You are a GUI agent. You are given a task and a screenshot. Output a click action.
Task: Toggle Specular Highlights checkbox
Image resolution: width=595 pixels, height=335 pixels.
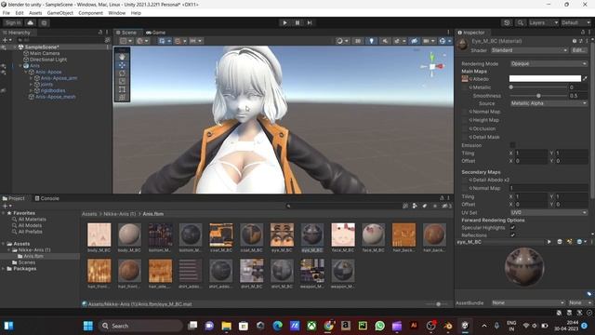[512, 227]
